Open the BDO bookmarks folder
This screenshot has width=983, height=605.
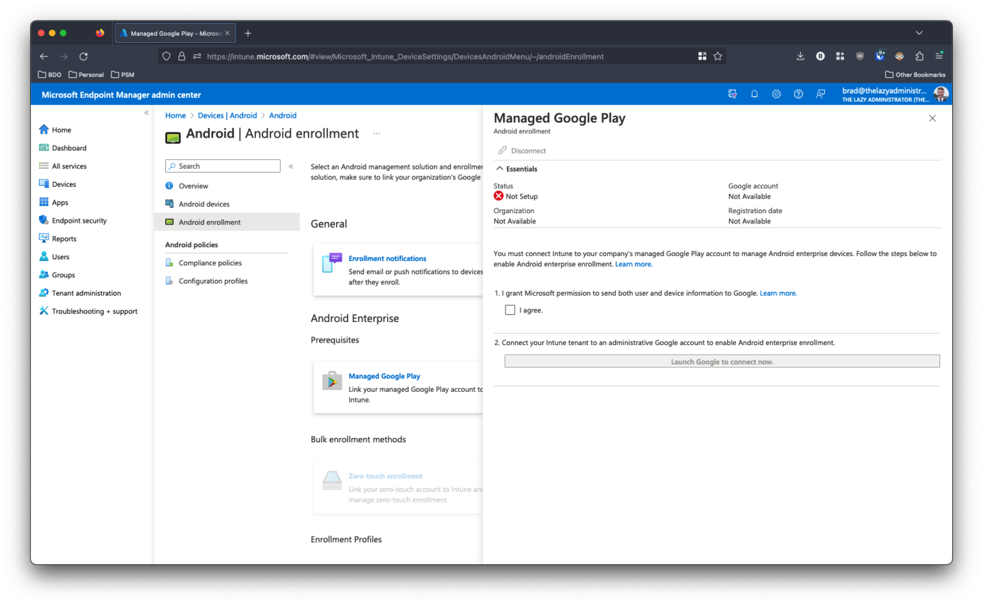(x=50, y=75)
